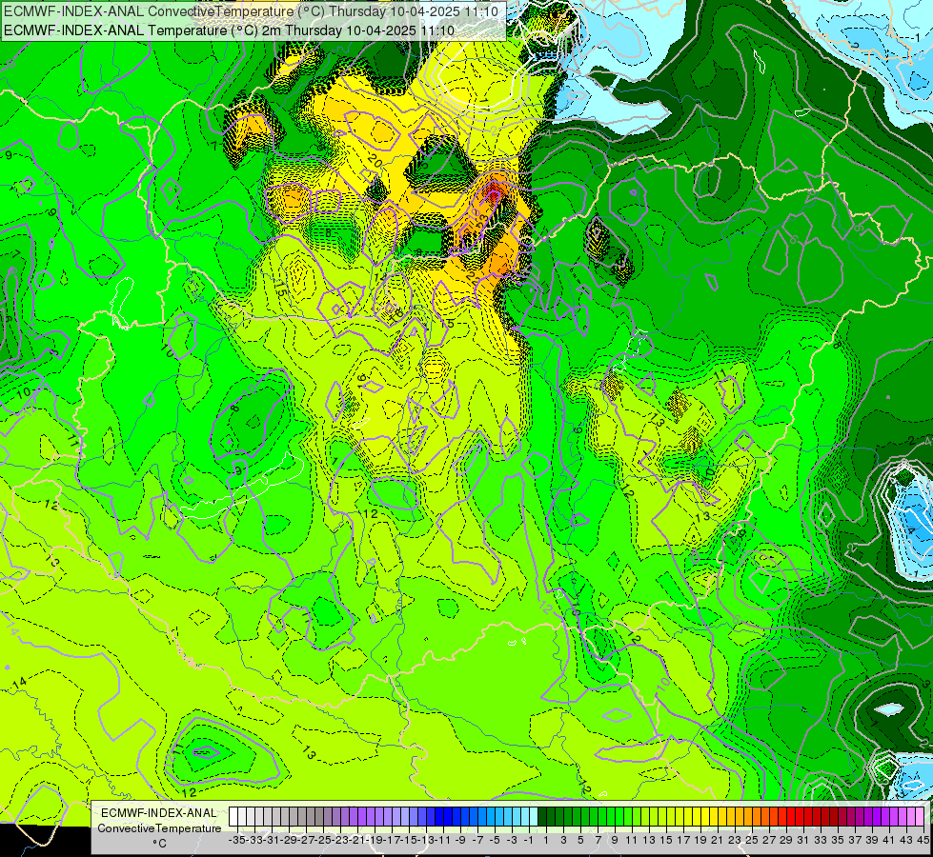Select the first white swatch of the legend
The image size is (933, 857).
click(233, 816)
